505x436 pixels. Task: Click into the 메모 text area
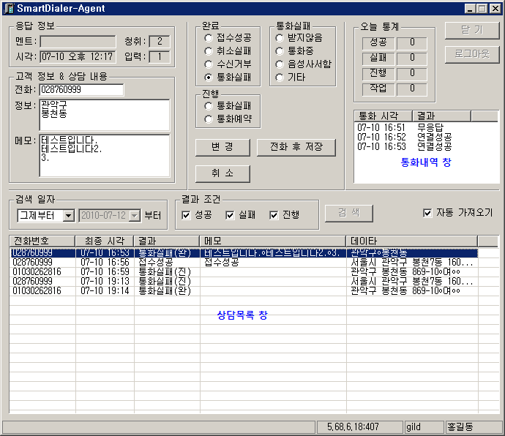[105, 156]
